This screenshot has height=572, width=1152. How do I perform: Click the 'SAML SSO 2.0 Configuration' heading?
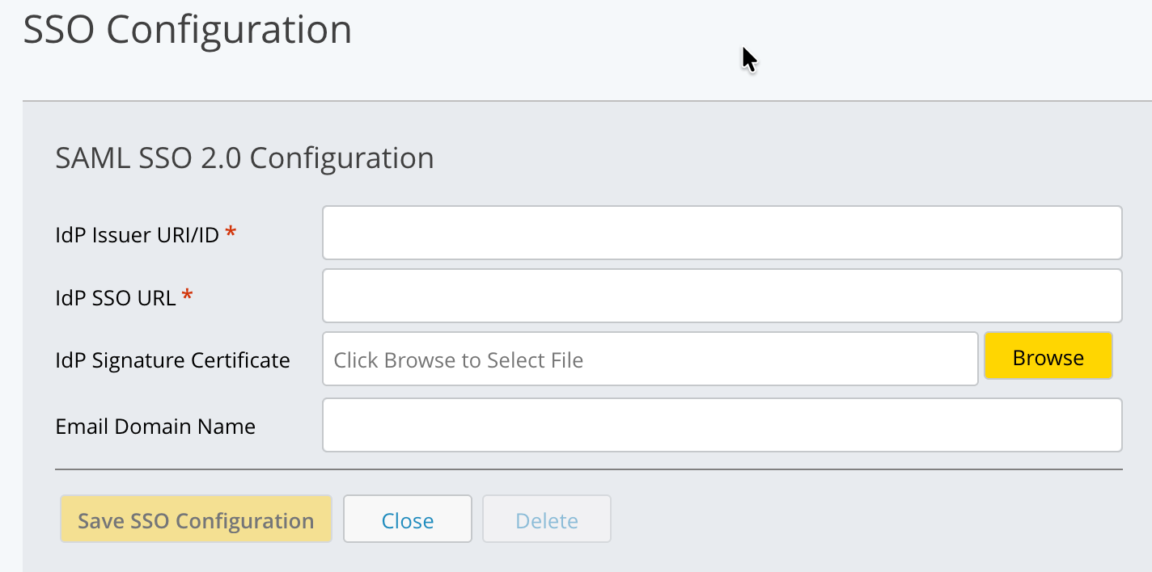[244, 158]
